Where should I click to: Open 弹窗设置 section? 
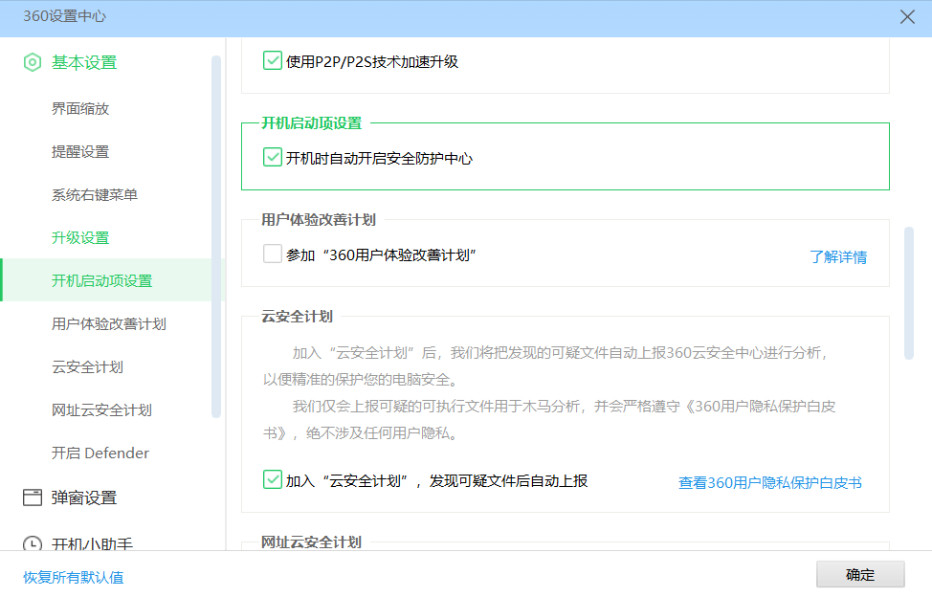click(x=84, y=497)
